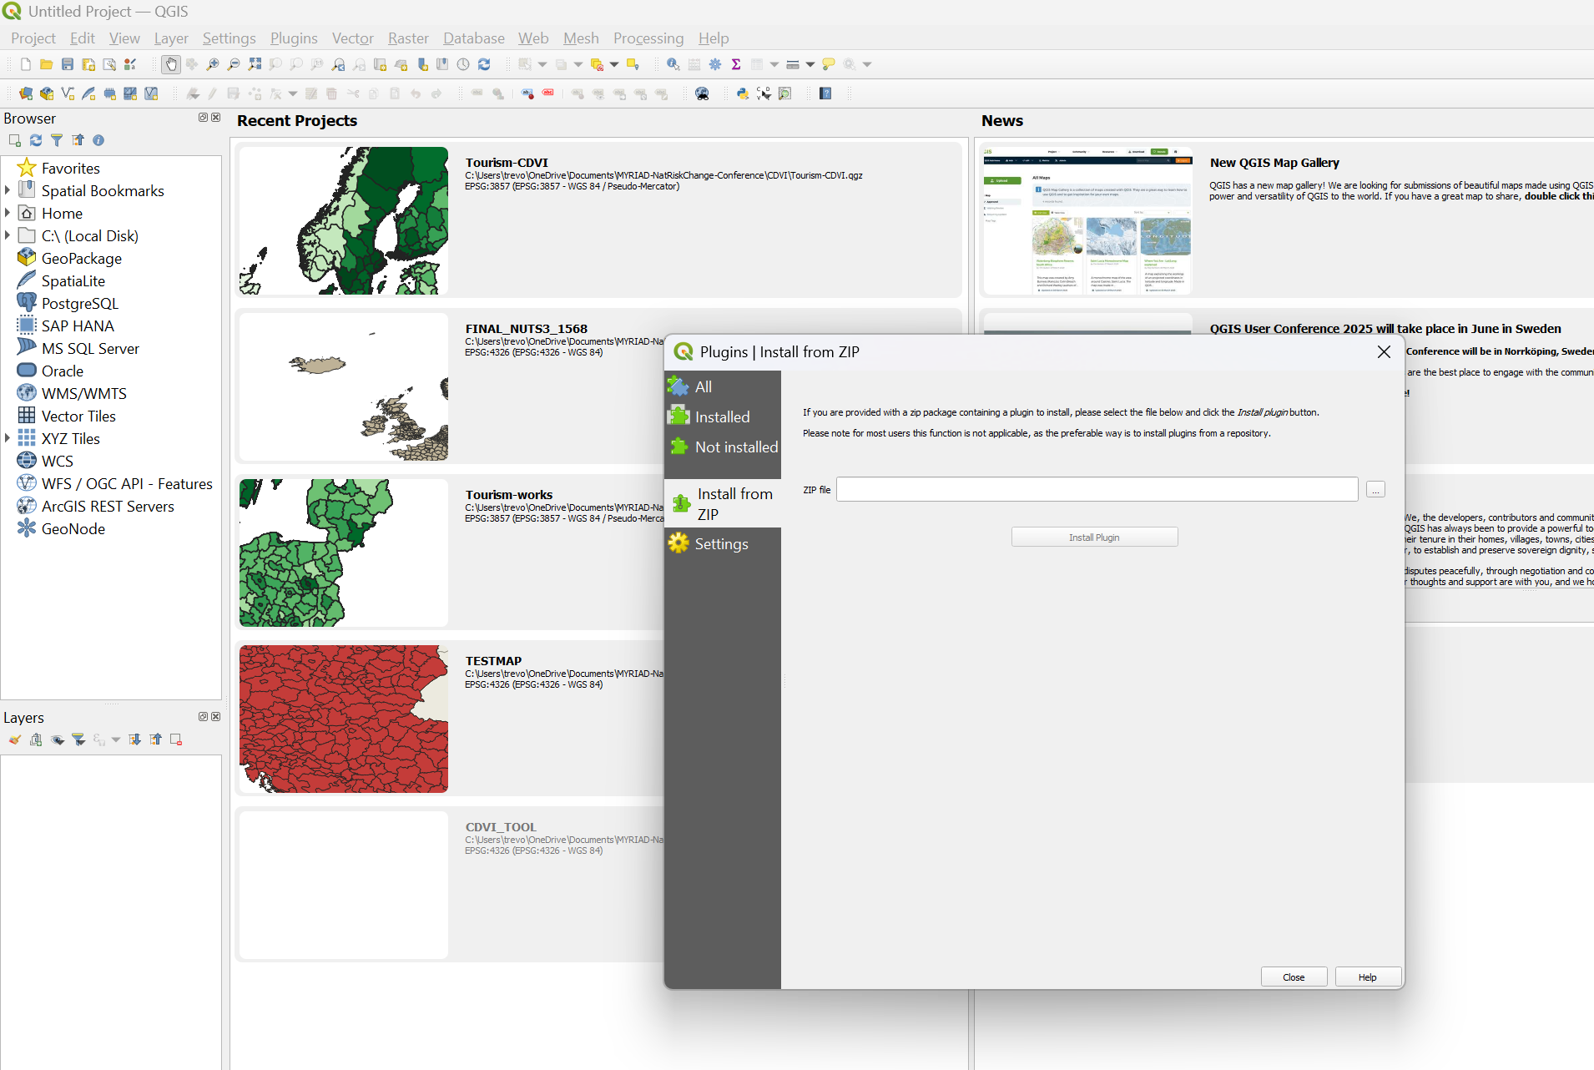Open the Tourism-CDVI project thumbnail
The image size is (1594, 1070).
344,220
